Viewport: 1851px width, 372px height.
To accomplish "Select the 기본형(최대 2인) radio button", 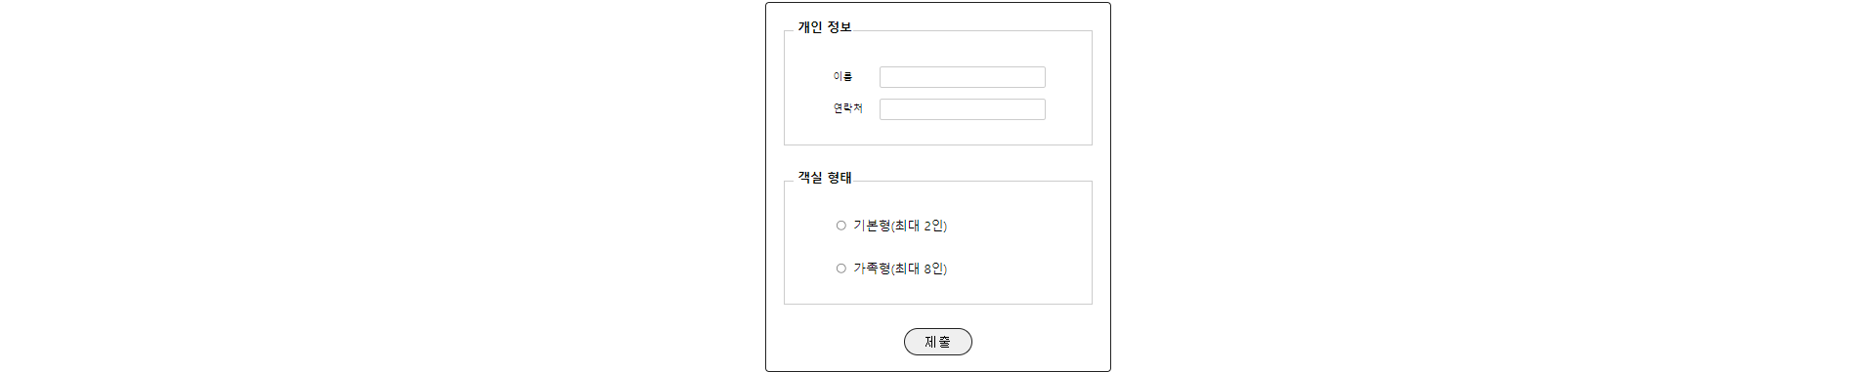I will (x=840, y=226).
